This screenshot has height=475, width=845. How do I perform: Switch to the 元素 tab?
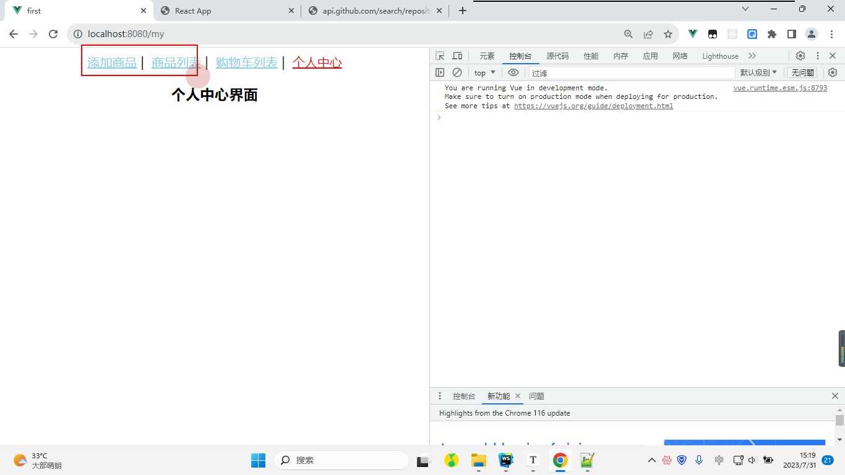[x=487, y=56]
